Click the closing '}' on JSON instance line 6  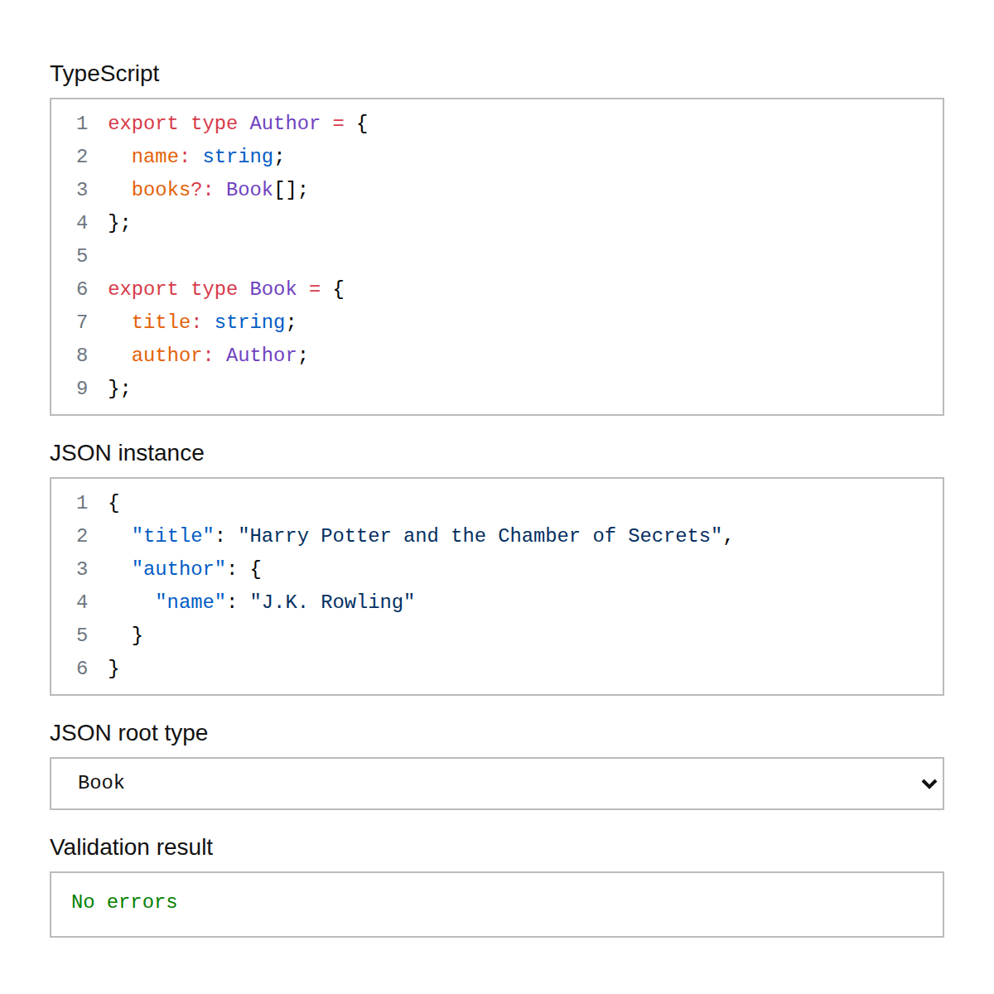(x=113, y=668)
